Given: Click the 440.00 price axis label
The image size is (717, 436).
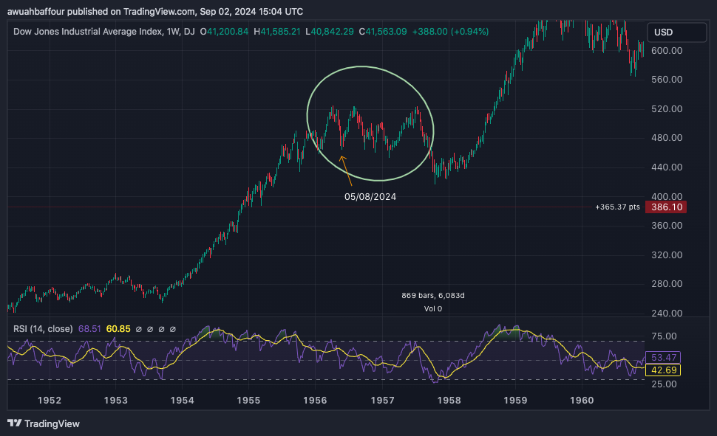Looking at the screenshot, I should [x=667, y=167].
